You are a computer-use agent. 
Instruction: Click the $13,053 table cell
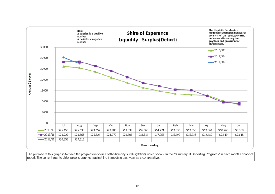pyautogui.click(x=191, y=130)
